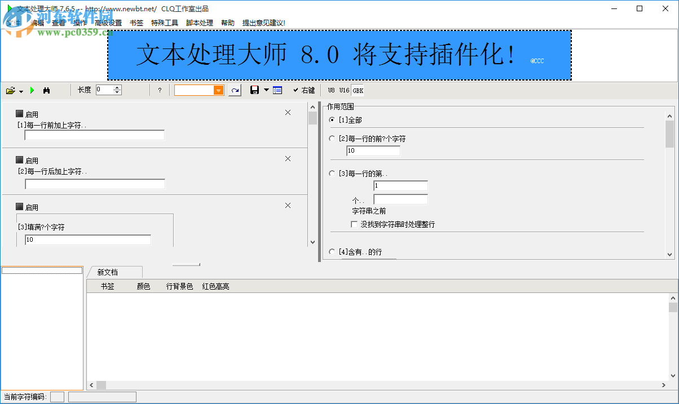
Task: Run processing with the green start icon
Action: [32, 90]
